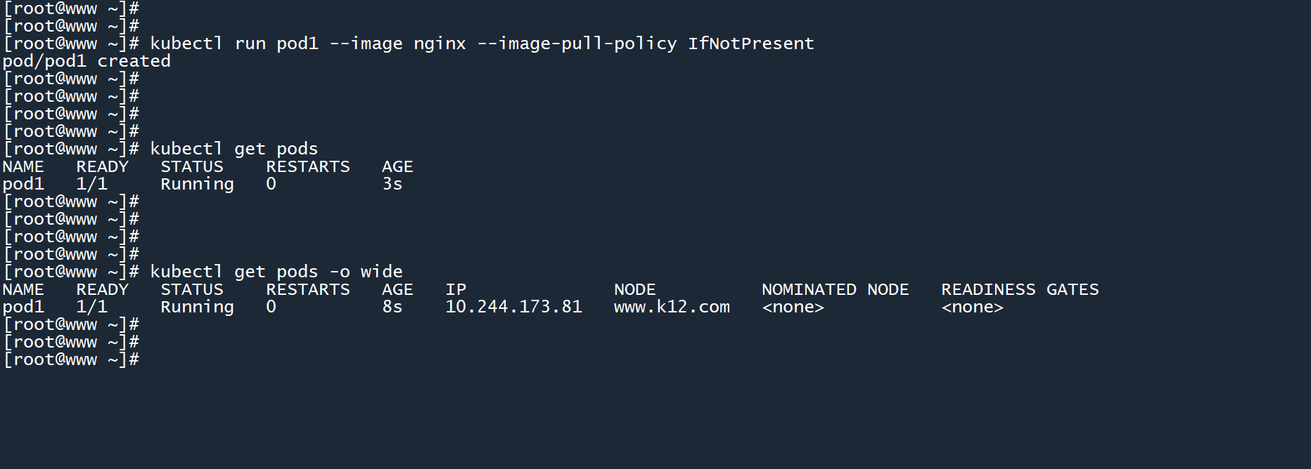Select the IfNotPresent policy text

pos(750,44)
